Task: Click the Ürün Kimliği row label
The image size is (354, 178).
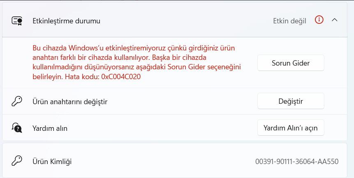Action: click(x=52, y=161)
